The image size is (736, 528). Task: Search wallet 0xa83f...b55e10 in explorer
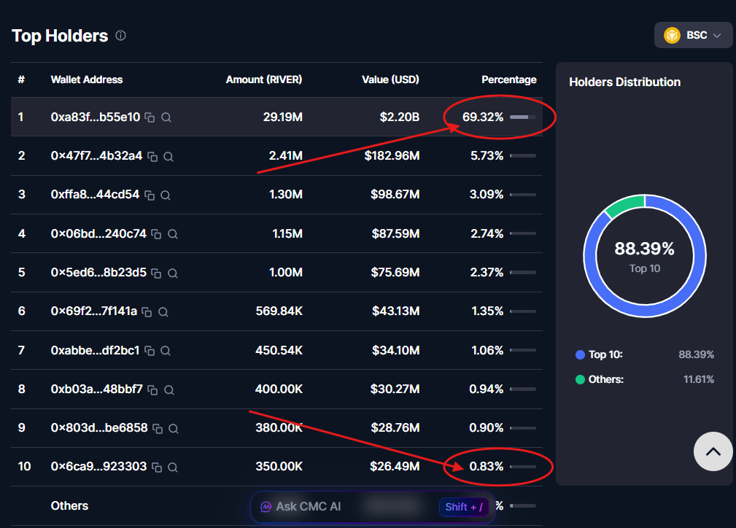point(166,117)
